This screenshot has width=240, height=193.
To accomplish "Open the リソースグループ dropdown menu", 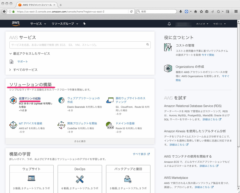I will click(65, 24).
